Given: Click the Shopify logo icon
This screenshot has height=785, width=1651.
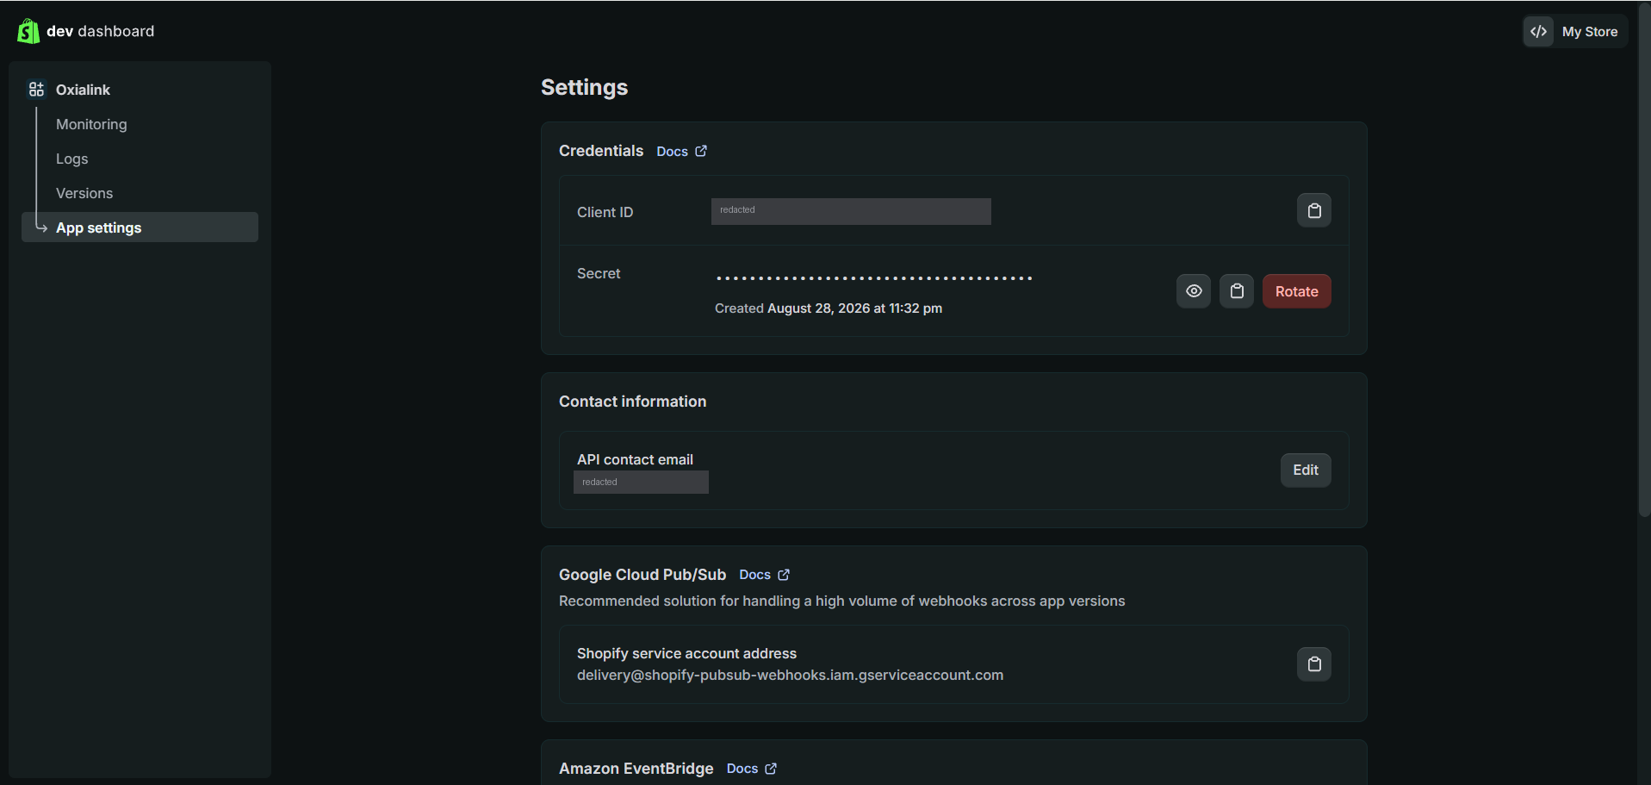Looking at the screenshot, I should pos(28,31).
